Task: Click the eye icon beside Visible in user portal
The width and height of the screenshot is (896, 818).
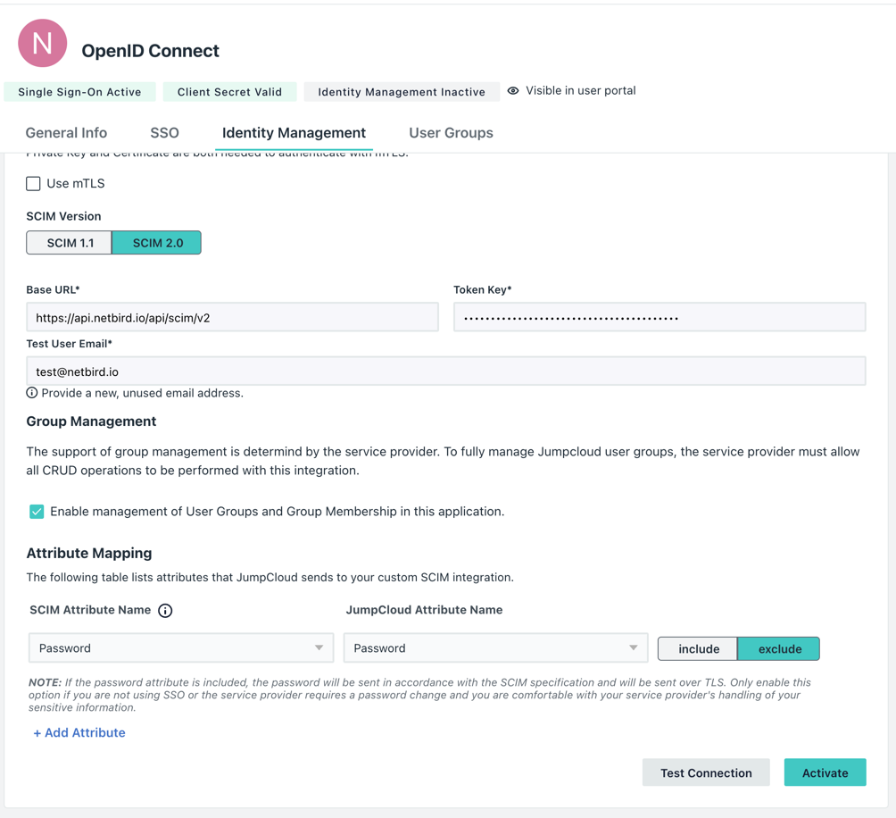Action: point(513,91)
